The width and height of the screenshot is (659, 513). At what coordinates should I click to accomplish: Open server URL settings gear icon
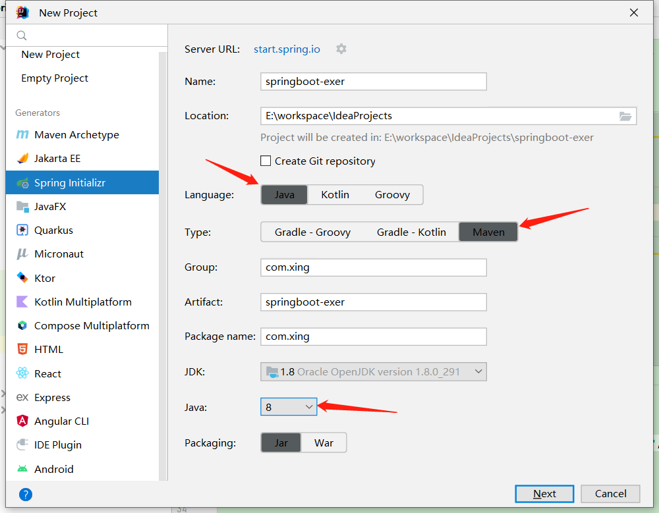(341, 49)
